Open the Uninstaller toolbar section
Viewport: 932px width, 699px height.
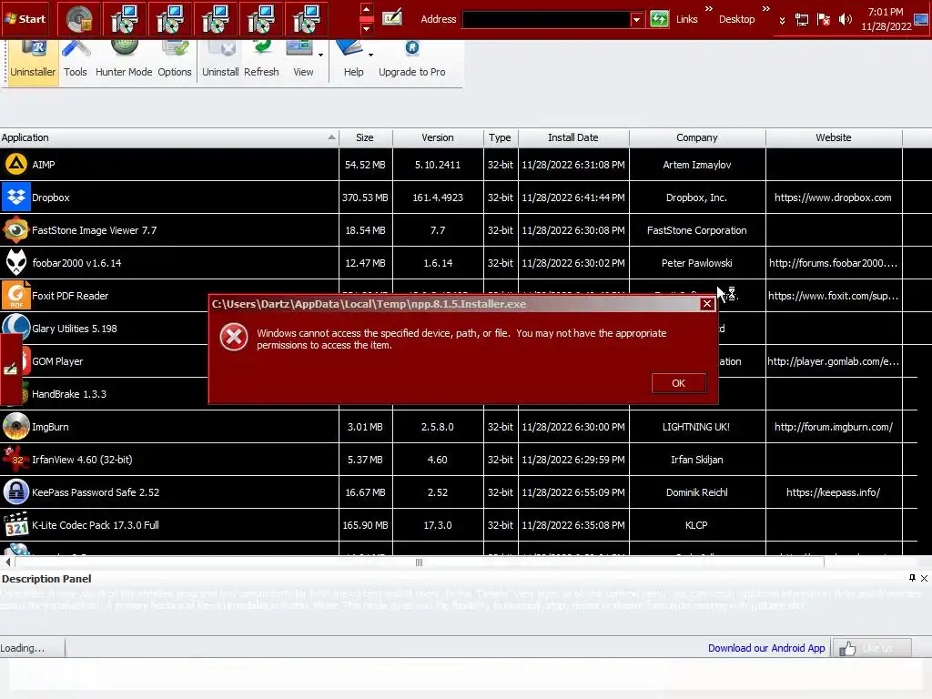tap(33, 62)
